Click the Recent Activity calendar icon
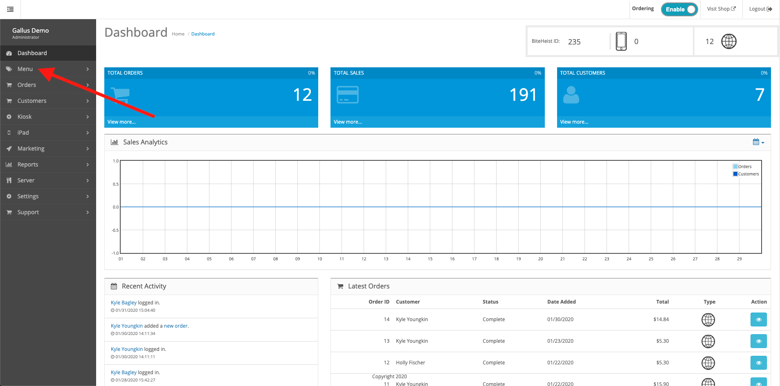Image resolution: width=780 pixels, height=386 pixels. 114,286
